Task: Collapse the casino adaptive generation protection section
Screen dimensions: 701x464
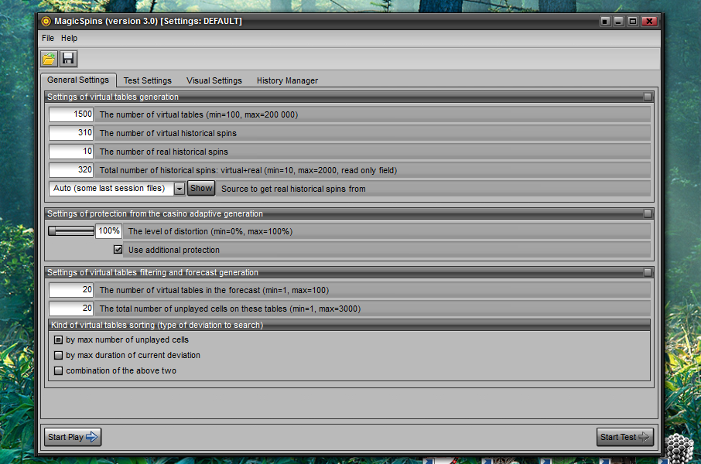Action: pyautogui.click(x=648, y=213)
